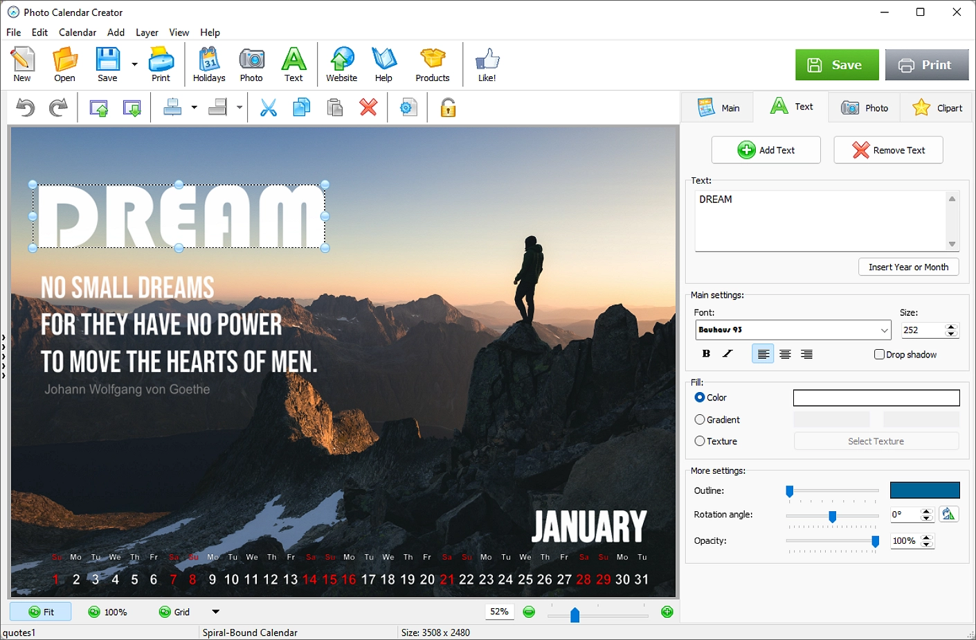This screenshot has width=976, height=640.
Task: Expand the Grid options dropdown arrow
Action: [x=215, y=612]
